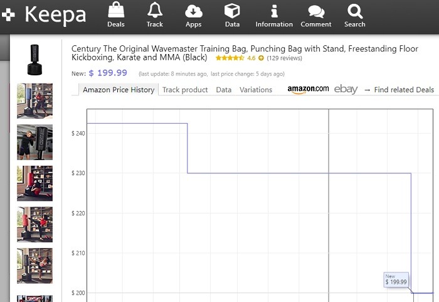This screenshot has width=439, height=302.
Task: Click the amazon.com logo link
Action: pos(308,89)
